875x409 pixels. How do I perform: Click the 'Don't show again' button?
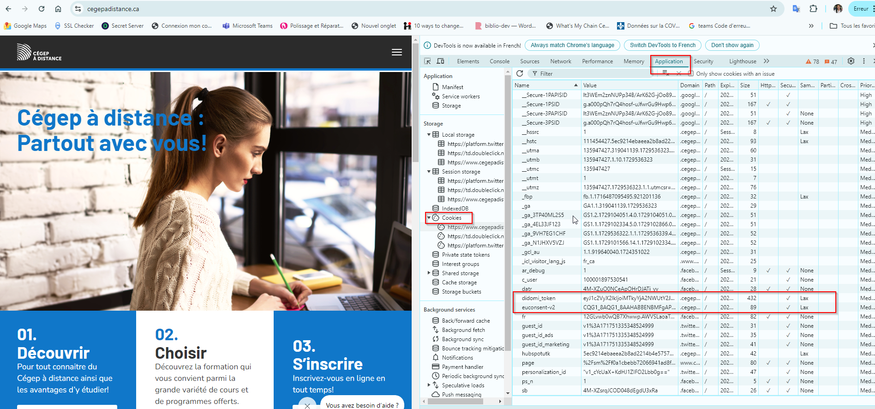(732, 45)
